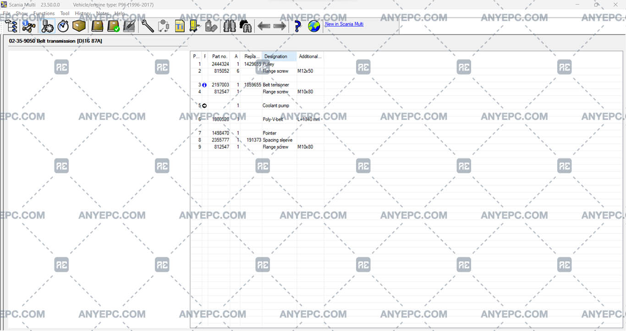Select the engine parts gear icon
The width and height of the screenshot is (626, 331).
[48, 26]
